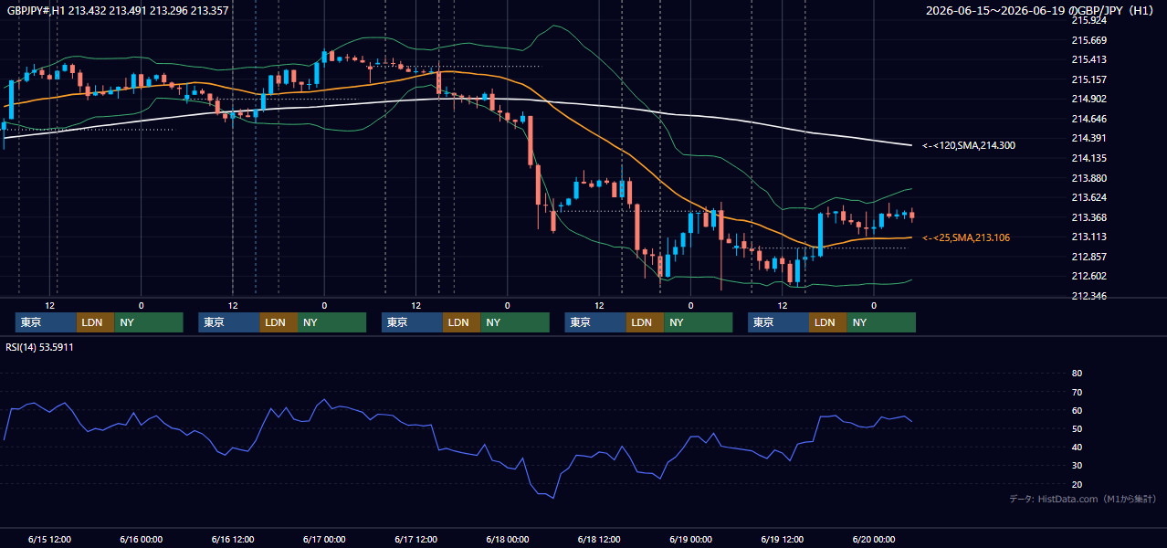Click price axis value 214.902
This screenshot has width=1167, height=548.
1088,100
